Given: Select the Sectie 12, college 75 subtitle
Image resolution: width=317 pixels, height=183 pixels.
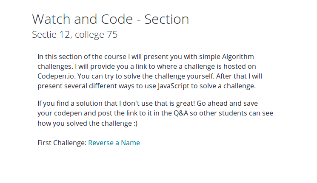Looking at the screenshot, I should coord(74,34).
